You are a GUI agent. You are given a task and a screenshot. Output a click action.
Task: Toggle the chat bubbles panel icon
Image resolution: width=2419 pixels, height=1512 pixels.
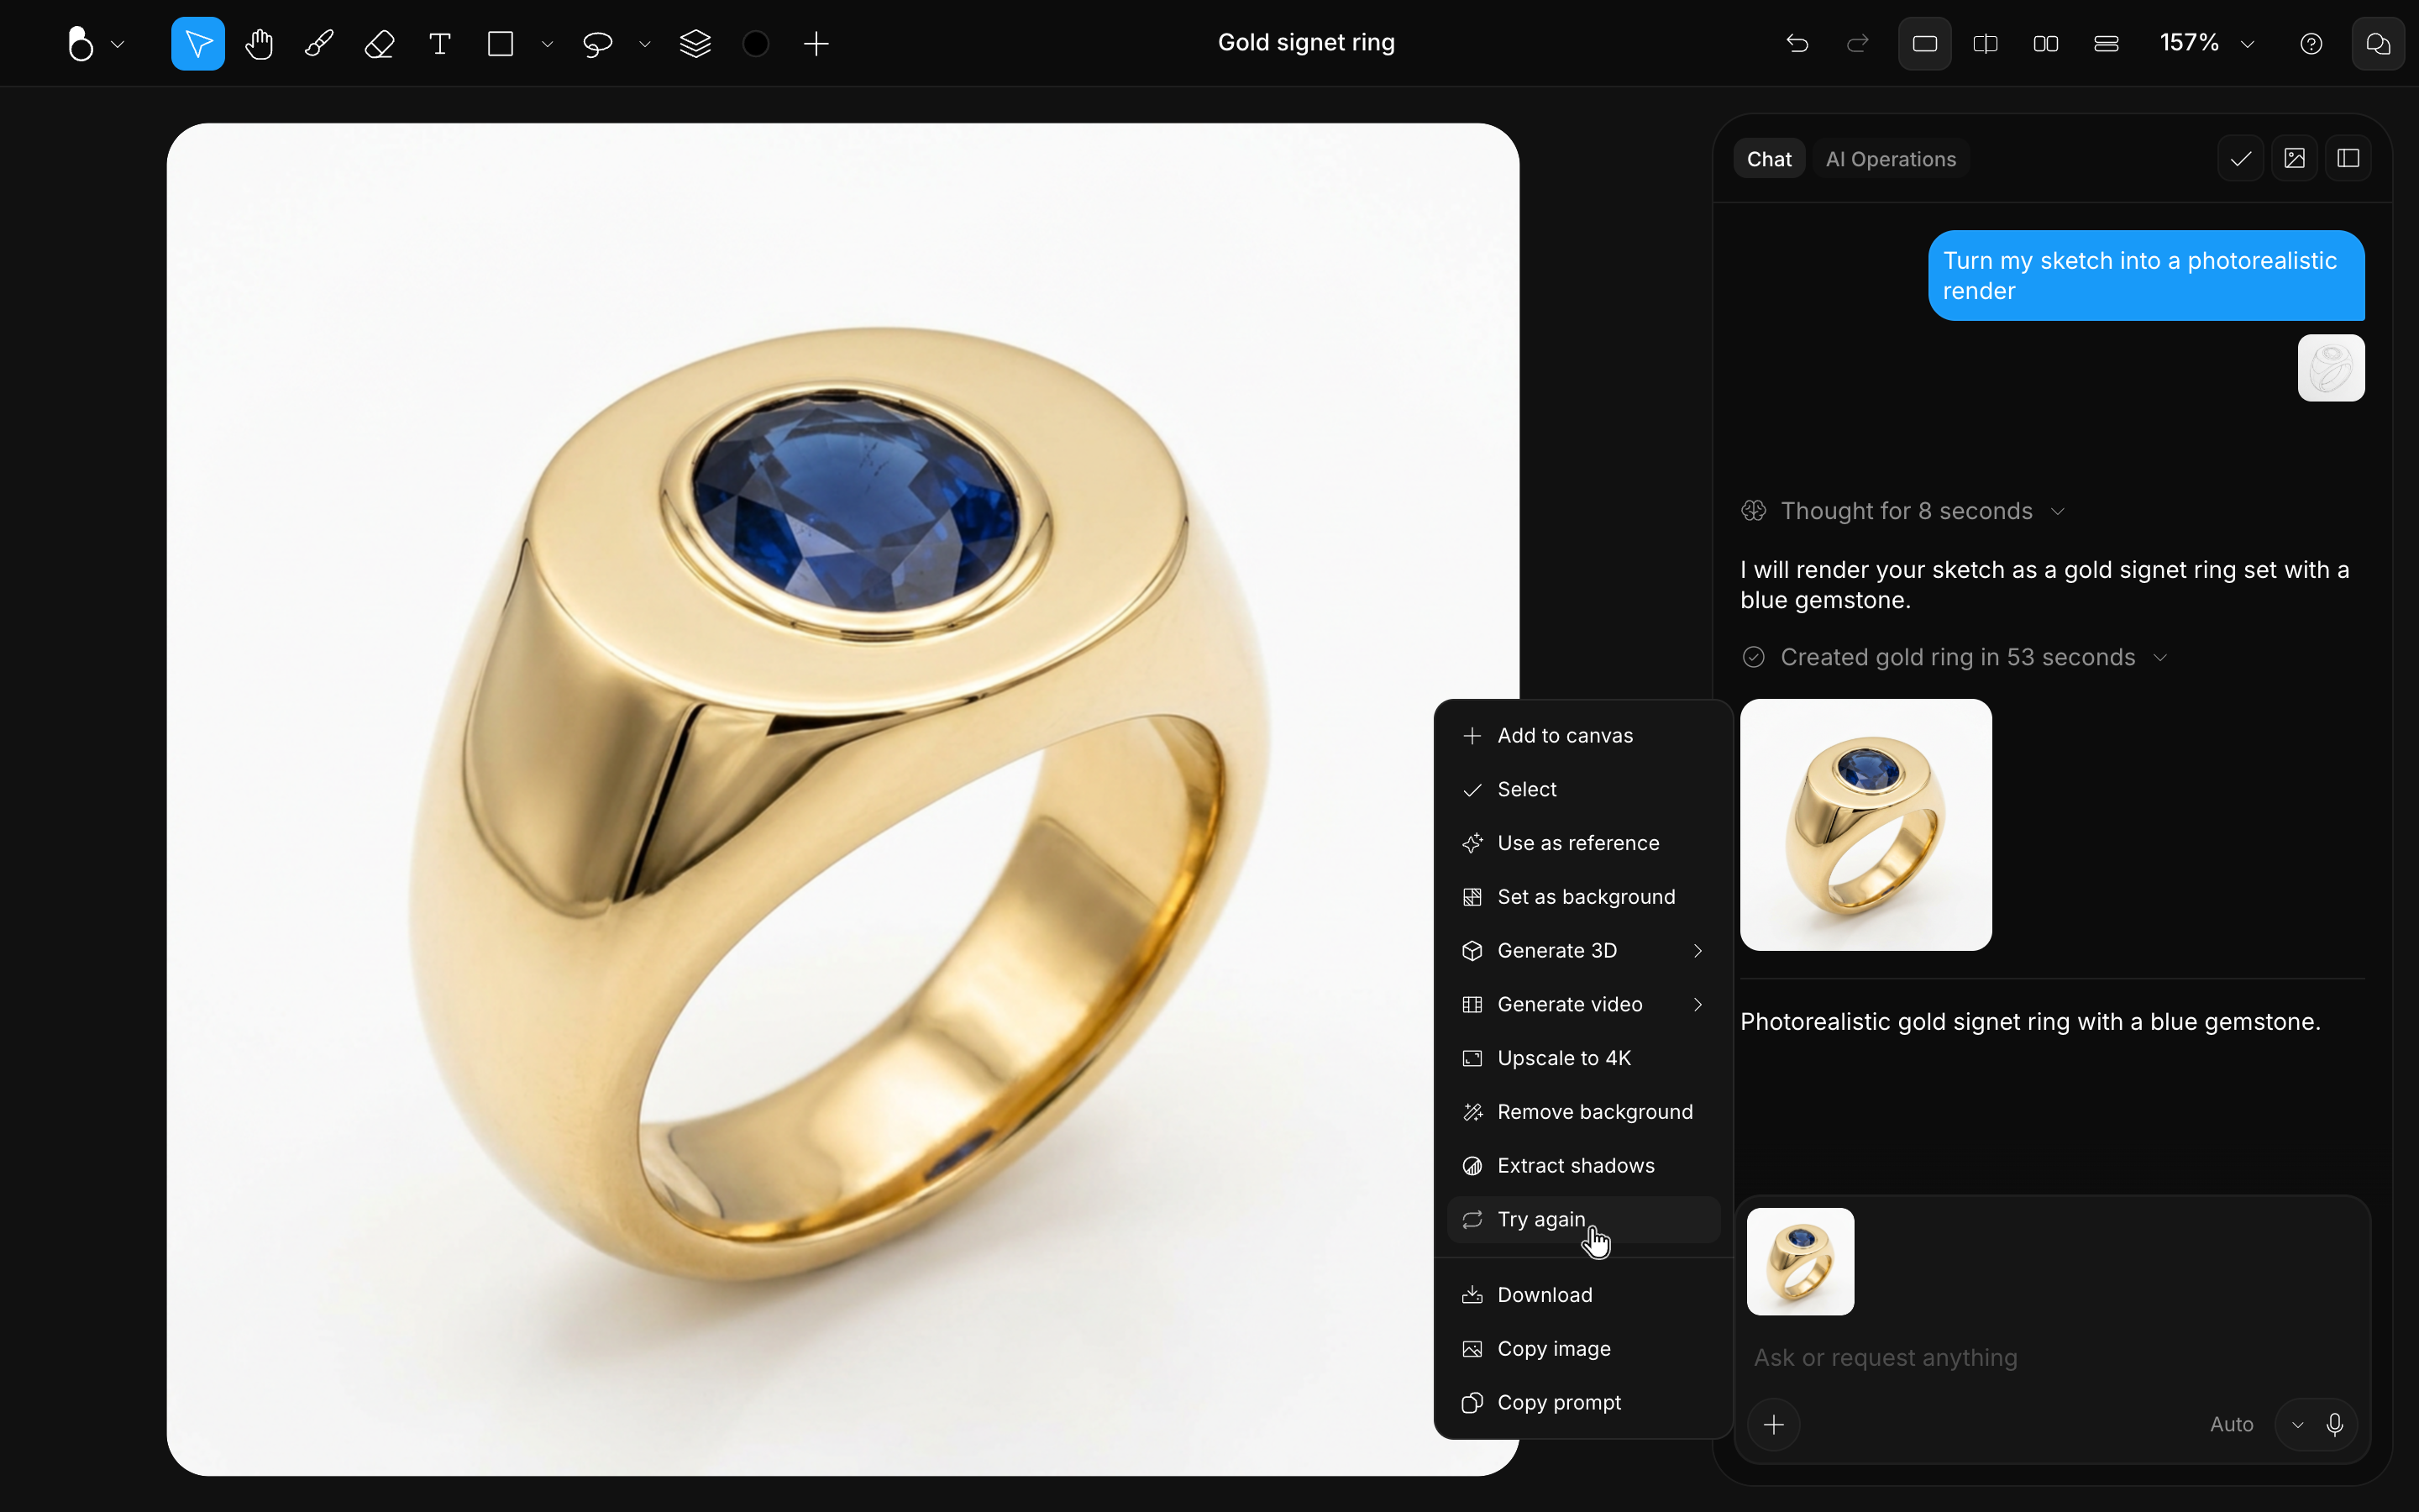tap(2378, 44)
